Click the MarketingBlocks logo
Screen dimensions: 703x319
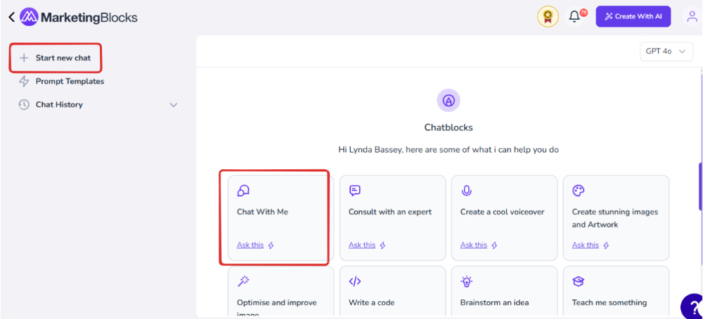(79, 18)
